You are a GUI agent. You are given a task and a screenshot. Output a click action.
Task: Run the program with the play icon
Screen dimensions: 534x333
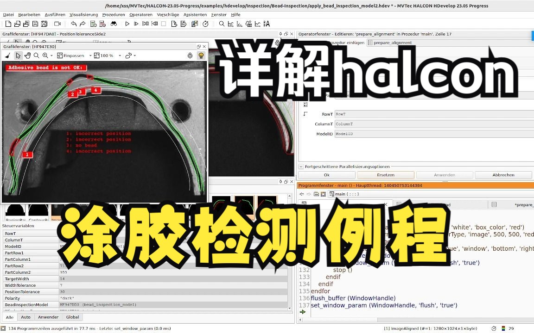coord(127,24)
